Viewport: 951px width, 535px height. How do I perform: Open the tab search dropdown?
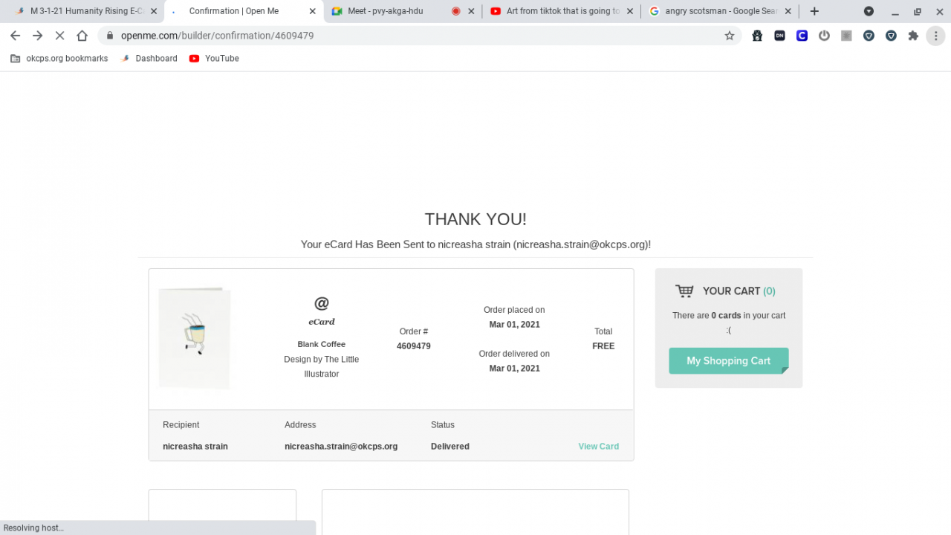(x=869, y=11)
